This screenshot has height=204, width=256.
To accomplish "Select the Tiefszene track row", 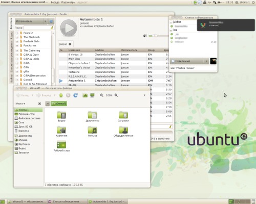I will click(x=115, y=72).
